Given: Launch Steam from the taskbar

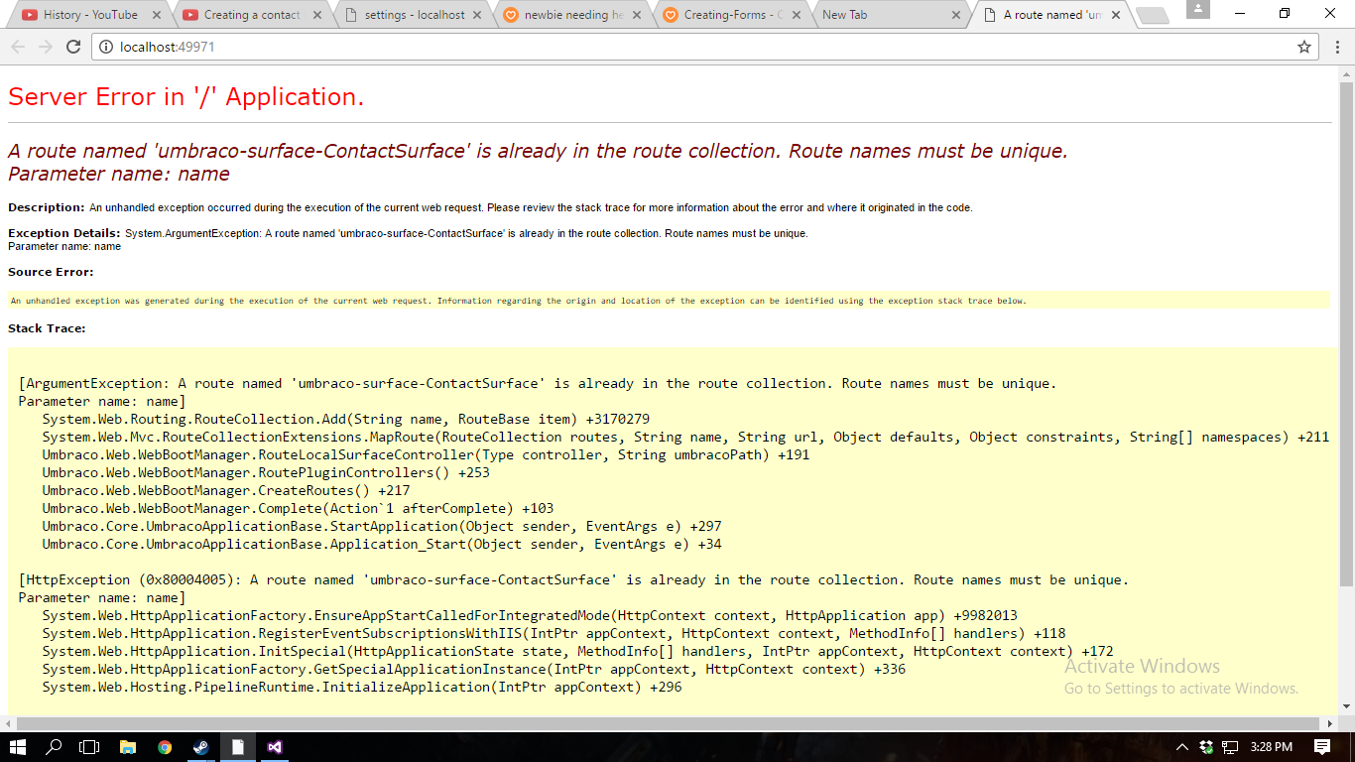Looking at the screenshot, I should (x=201, y=747).
